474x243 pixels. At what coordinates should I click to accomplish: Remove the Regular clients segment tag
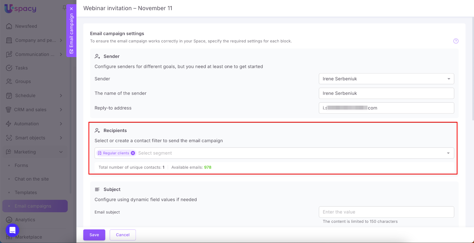pyautogui.click(x=133, y=153)
